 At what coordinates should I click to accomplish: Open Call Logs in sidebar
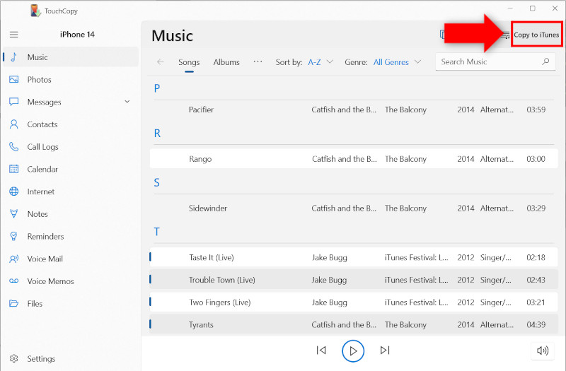tap(71, 146)
